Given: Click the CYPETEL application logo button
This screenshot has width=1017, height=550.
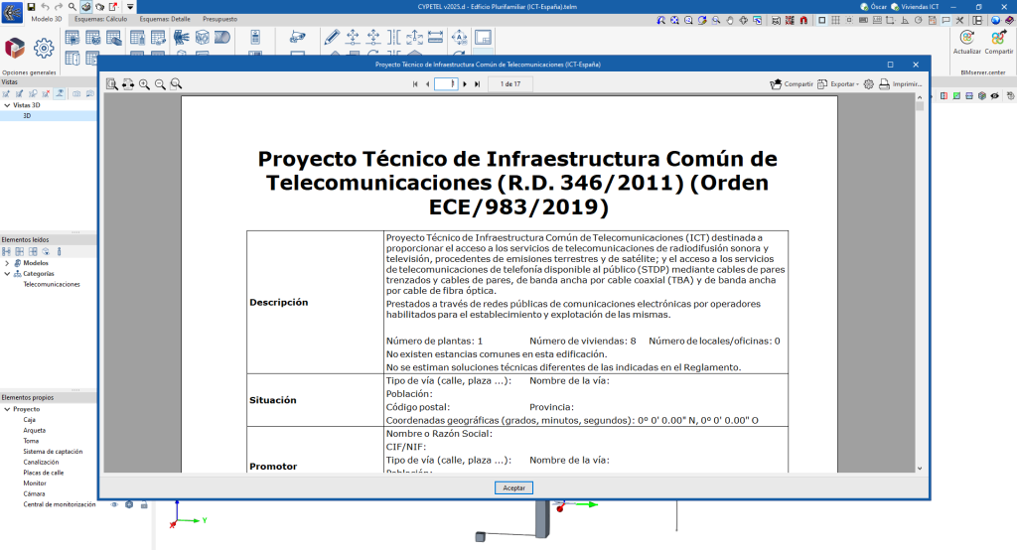Looking at the screenshot, I should click(x=12, y=11).
